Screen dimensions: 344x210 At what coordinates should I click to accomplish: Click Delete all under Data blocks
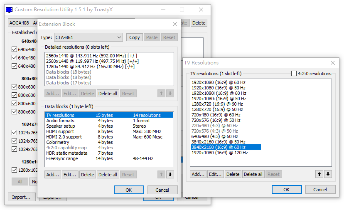pos(108,175)
